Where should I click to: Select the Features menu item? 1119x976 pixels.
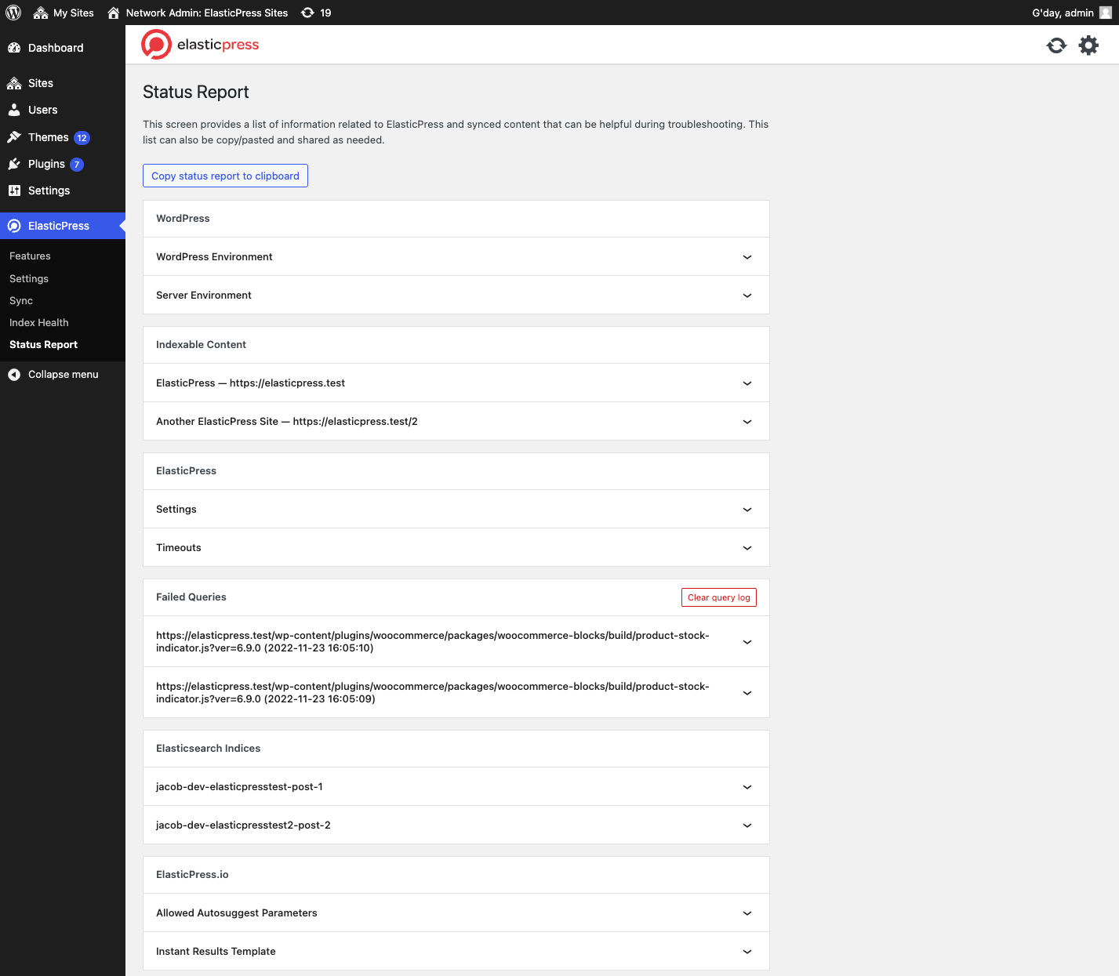pyautogui.click(x=30, y=256)
